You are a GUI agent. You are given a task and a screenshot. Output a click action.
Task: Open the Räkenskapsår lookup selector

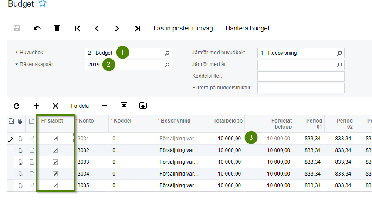click(x=167, y=65)
